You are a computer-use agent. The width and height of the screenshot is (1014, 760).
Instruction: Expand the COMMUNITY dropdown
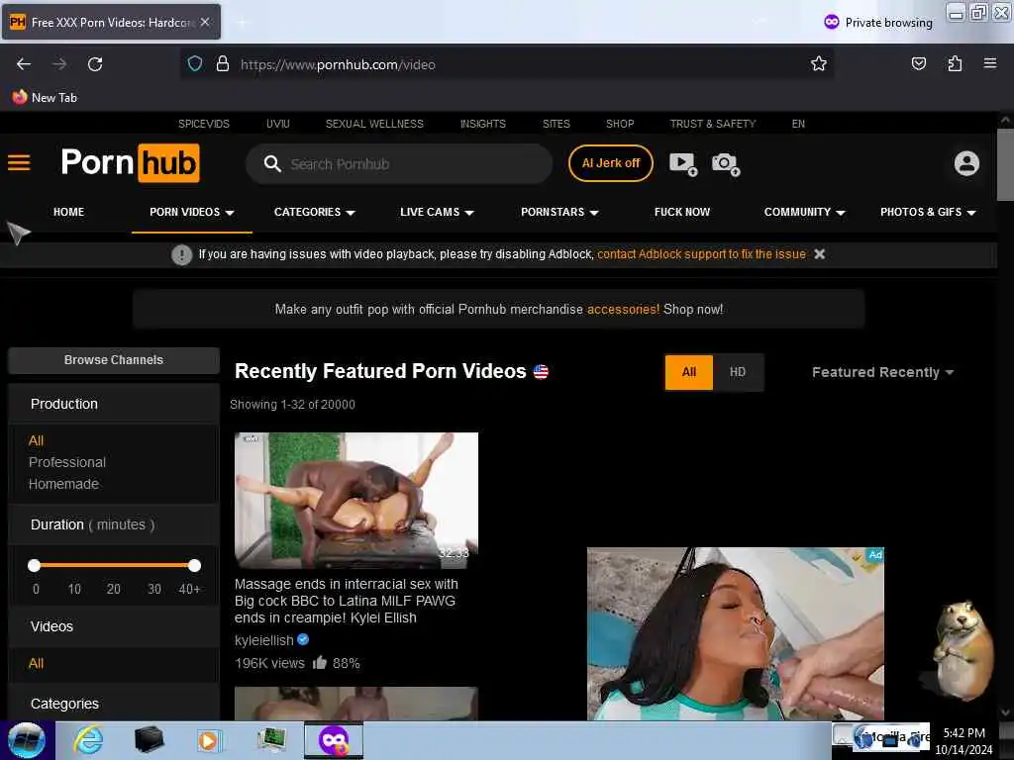[x=804, y=212]
